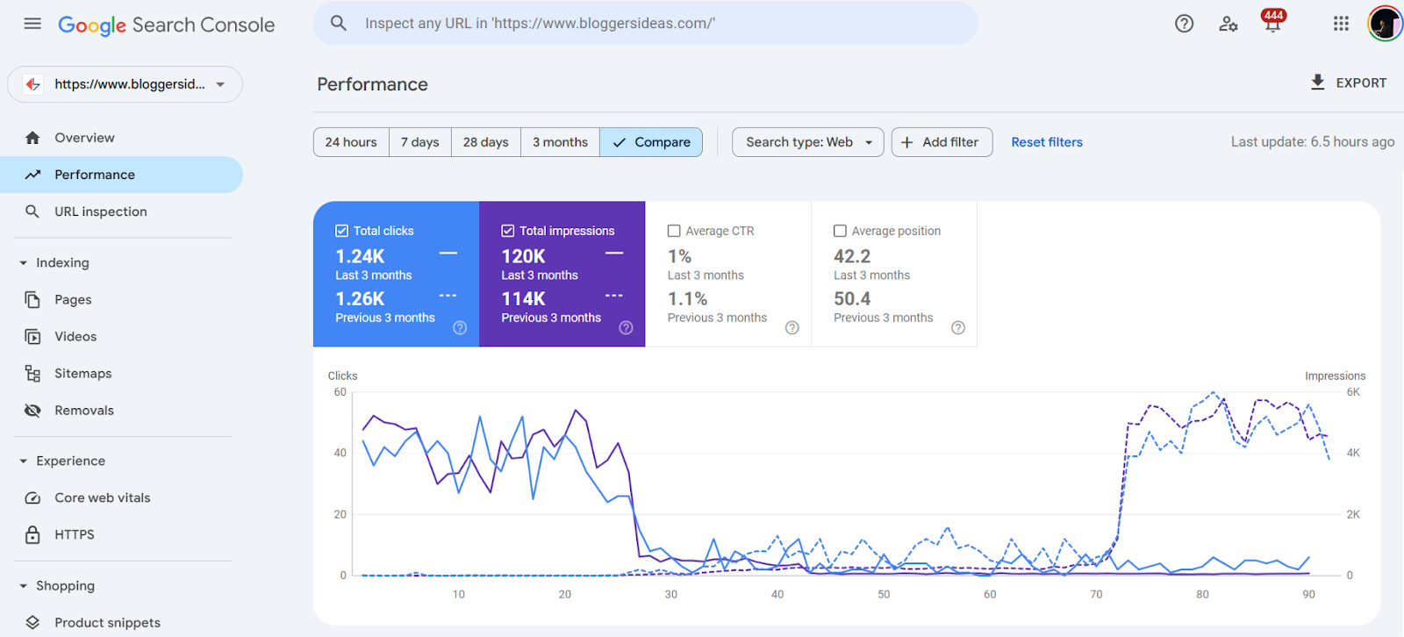
Task: Click the Pages documents icon
Action: coord(32,300)
